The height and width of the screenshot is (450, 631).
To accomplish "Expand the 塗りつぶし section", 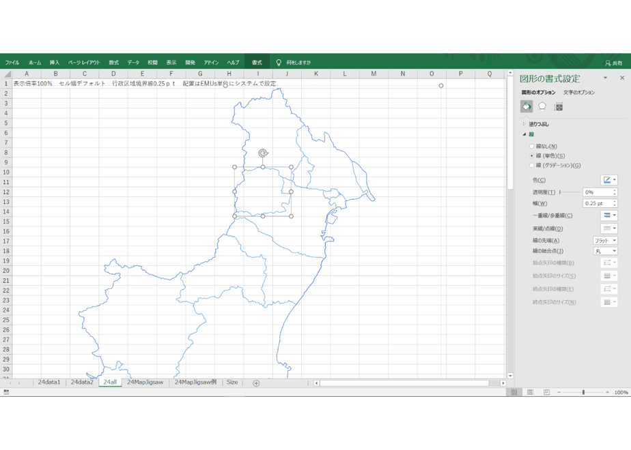I will click(524, 124).
